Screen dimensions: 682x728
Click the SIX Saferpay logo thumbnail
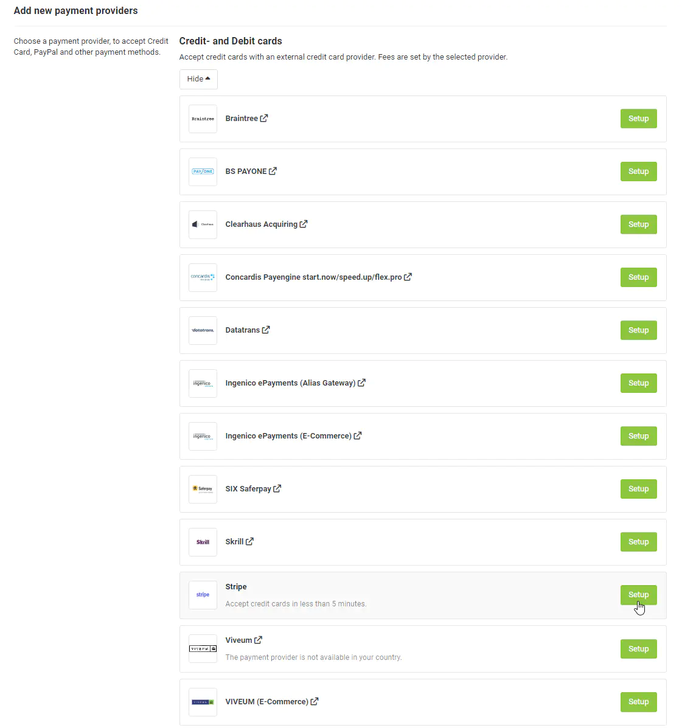203,489
